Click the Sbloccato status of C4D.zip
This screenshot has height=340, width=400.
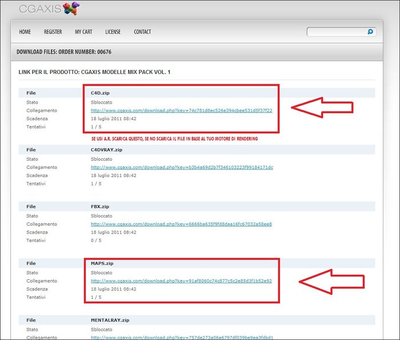tap(101, 102)
